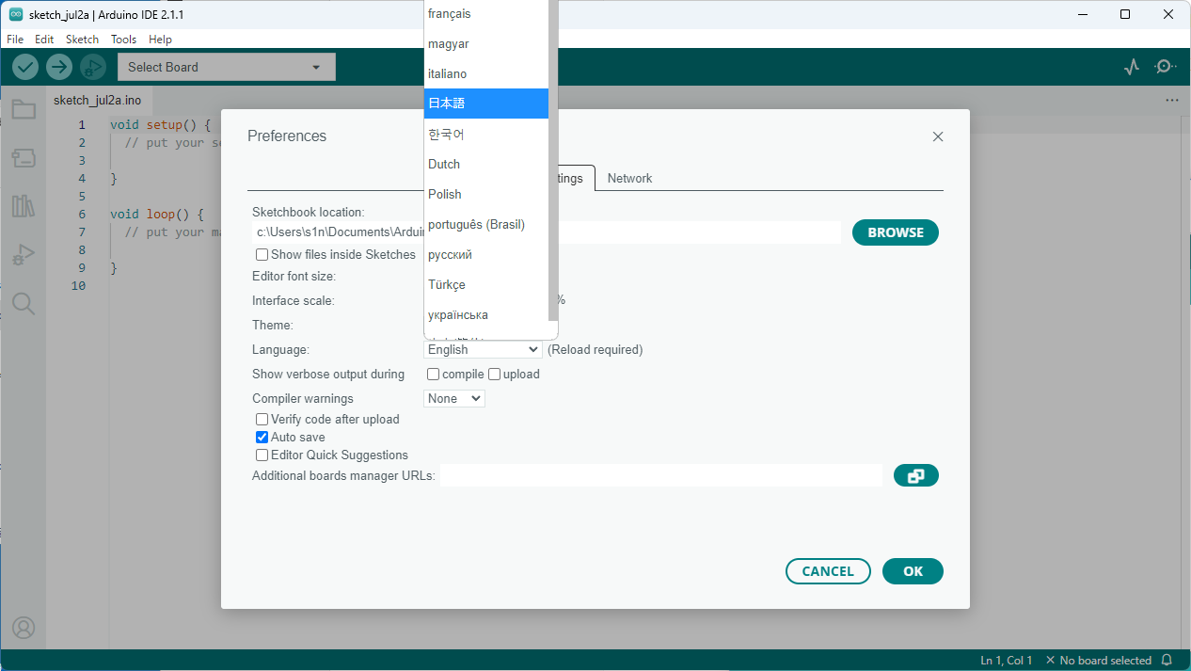Select русский in the language list
The image size is (1191, 671).
pyautogui.click(x=486, y=255)
